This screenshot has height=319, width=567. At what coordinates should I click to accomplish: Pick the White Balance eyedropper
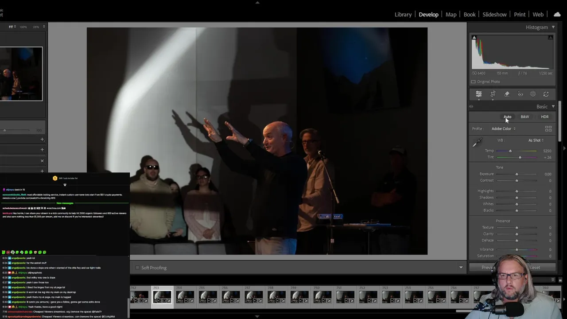click(x=477, y=143)
